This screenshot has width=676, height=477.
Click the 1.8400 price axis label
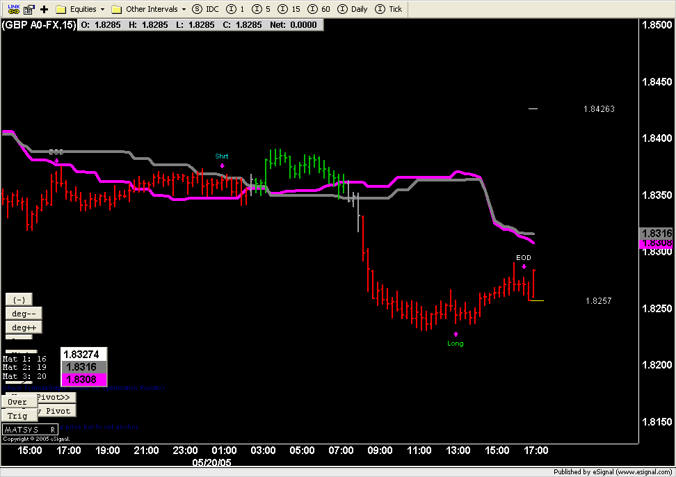657,138
